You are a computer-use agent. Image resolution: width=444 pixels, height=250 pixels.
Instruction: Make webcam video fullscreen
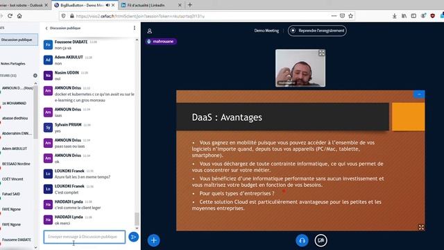pos(321,53)
